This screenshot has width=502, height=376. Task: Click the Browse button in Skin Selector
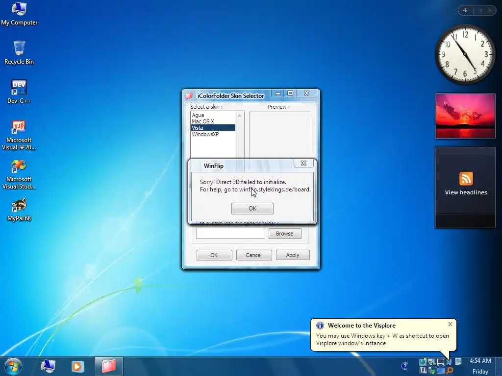click(285, 234)
